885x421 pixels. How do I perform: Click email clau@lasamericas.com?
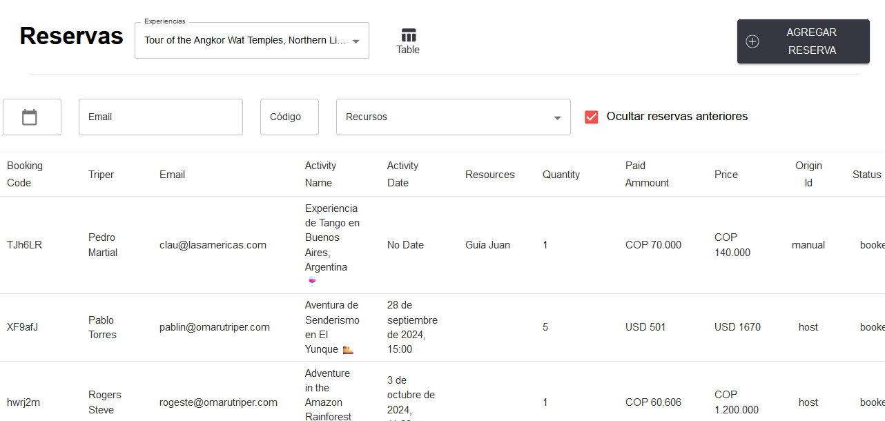click(x=213, y=245)
